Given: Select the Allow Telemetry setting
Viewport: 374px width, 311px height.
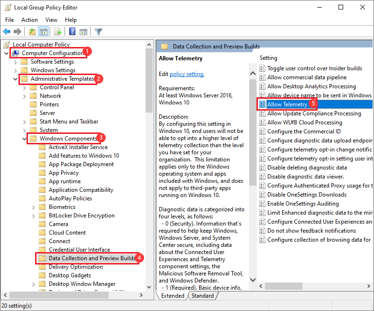Looking at the screenshot, I should point(287,104).
